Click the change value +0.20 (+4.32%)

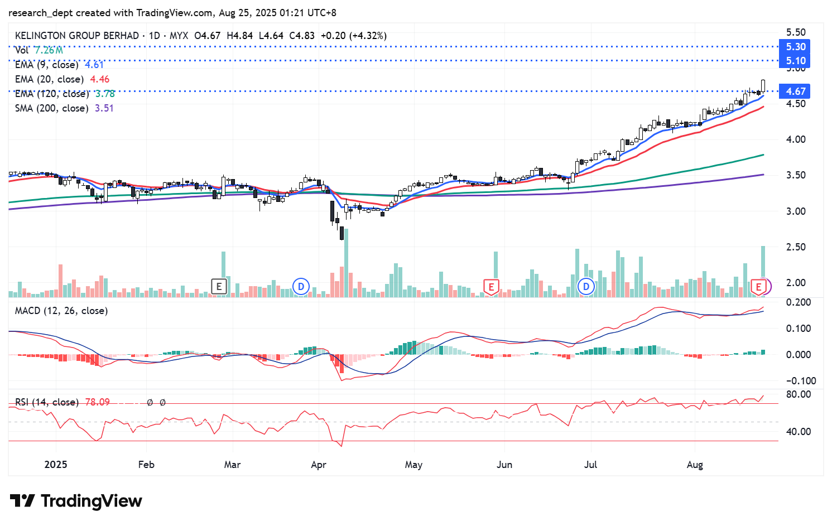click(x=353, y=36)
